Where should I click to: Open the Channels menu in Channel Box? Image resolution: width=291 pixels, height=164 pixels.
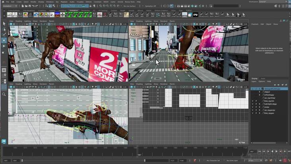(x=254, y=24)
